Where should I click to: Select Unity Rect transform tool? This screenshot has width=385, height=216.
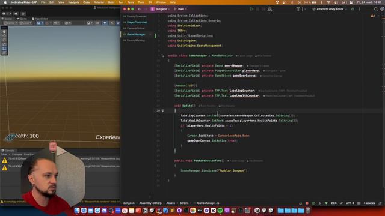4,48
